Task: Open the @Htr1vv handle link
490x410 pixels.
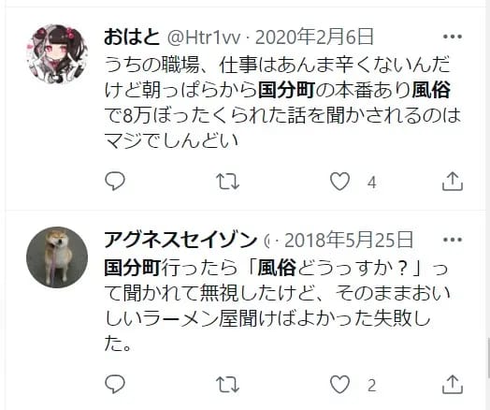Action: click(x=204, y=37)
